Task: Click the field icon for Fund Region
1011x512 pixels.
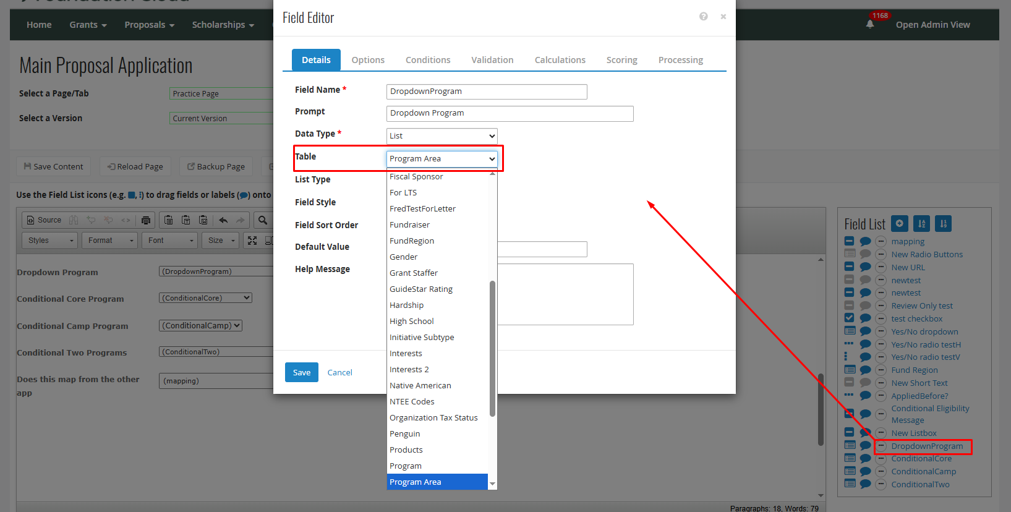Action: click(850, 370)
